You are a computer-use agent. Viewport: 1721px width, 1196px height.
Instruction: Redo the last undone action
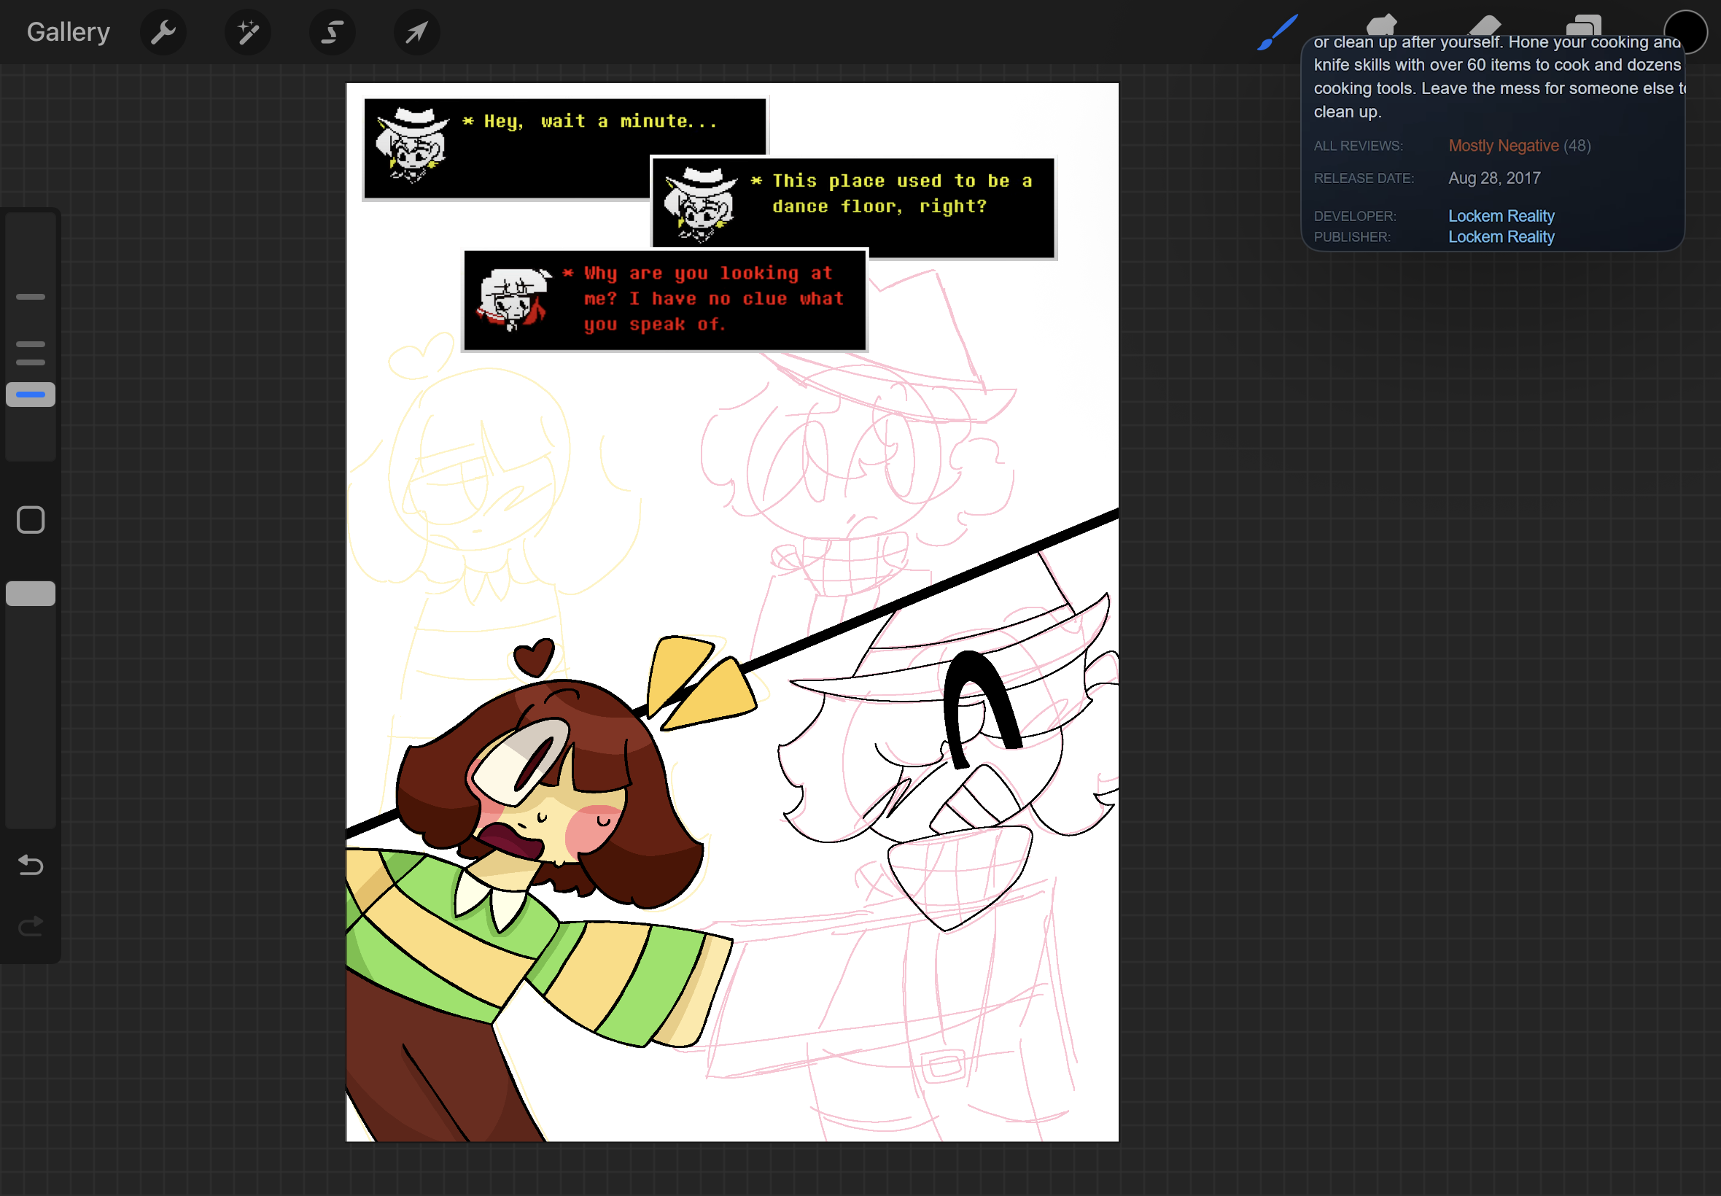pos(31,927)
